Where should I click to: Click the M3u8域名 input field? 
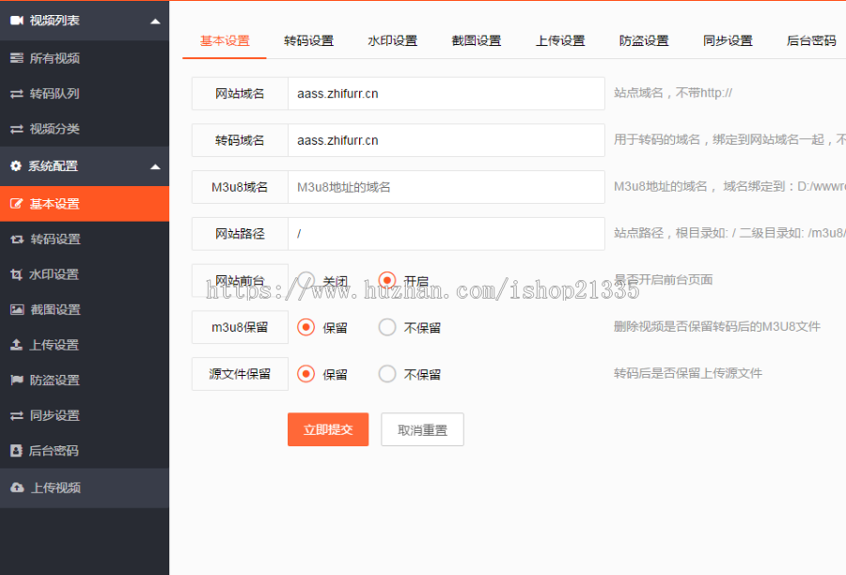(446, 187)
